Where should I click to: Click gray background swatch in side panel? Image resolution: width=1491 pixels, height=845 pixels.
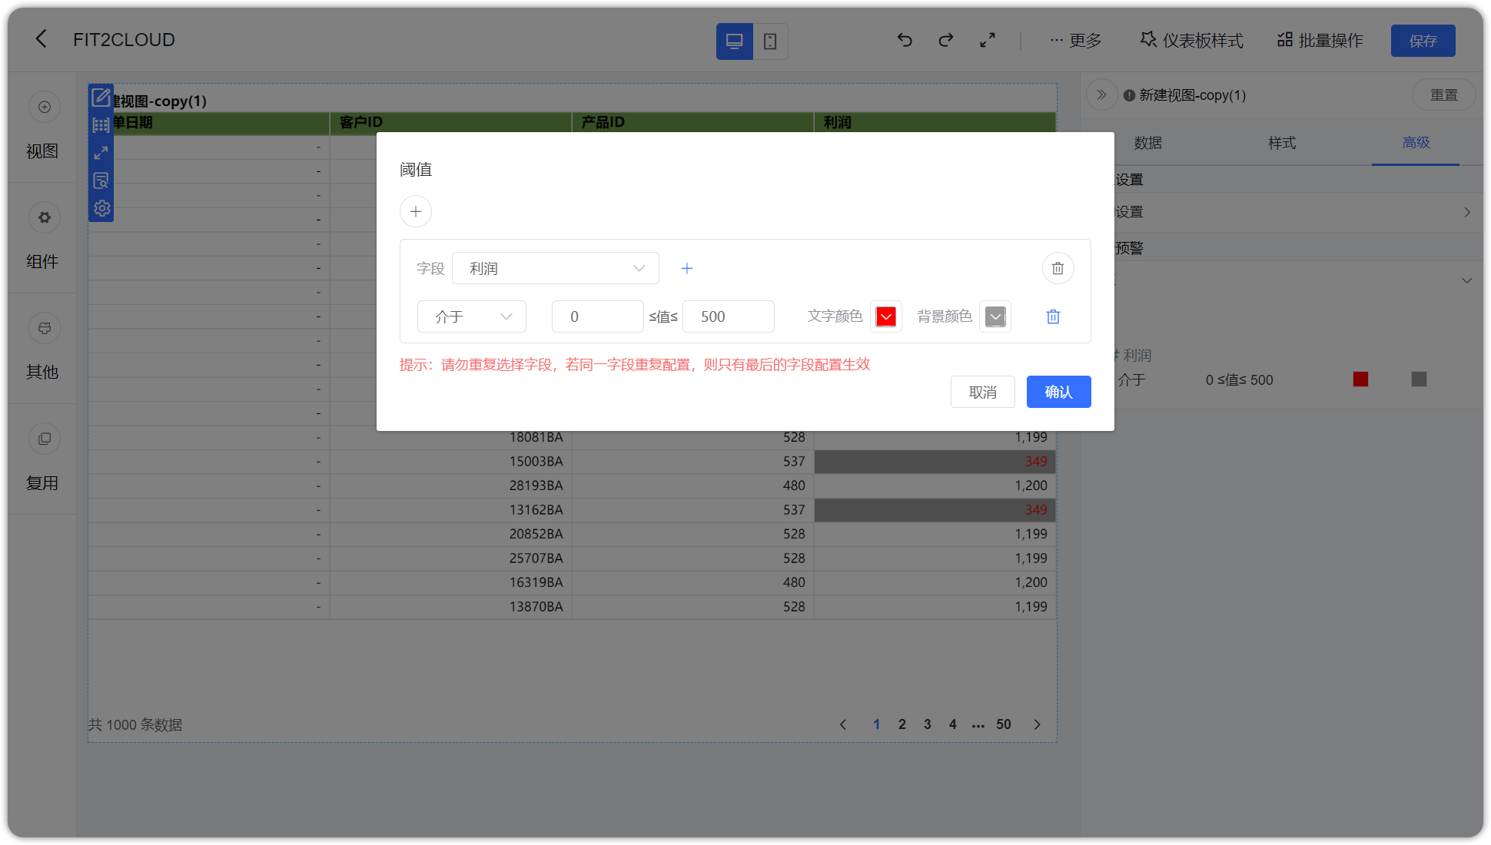(1419, 379)
